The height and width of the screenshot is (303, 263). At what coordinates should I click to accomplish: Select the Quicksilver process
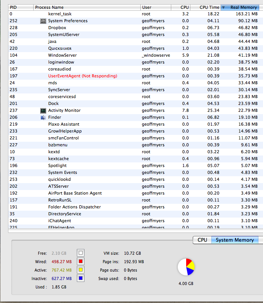(60, 49)
